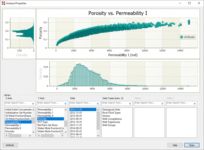Type in the Date search field
Viewport: 204px width, 150px height.
point(82,103)
